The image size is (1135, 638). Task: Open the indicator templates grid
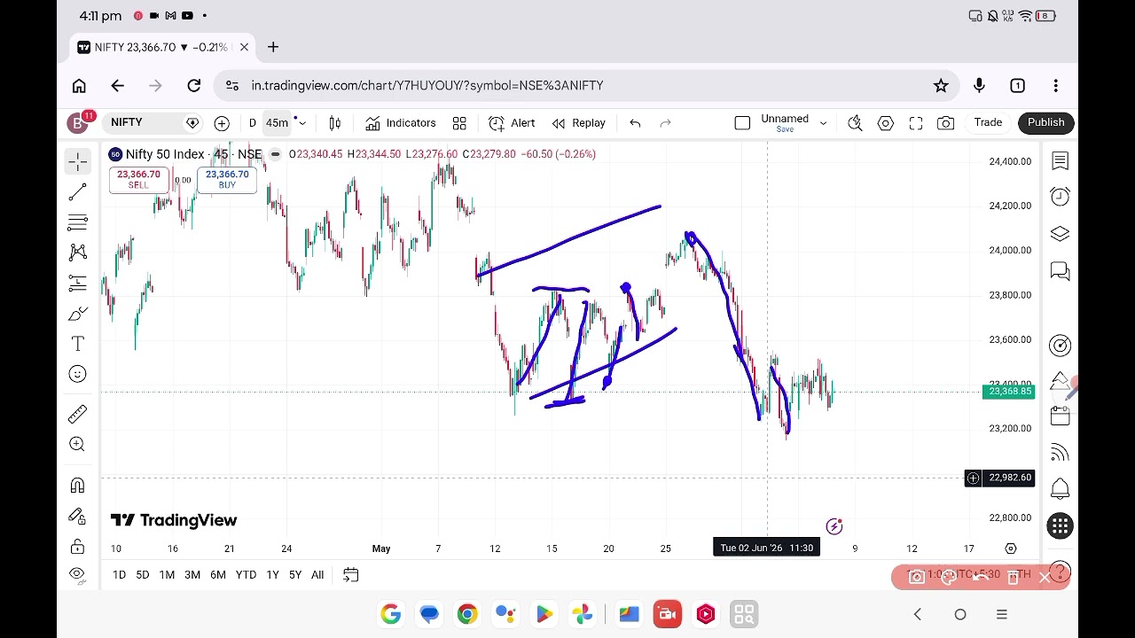click(459, 123)
